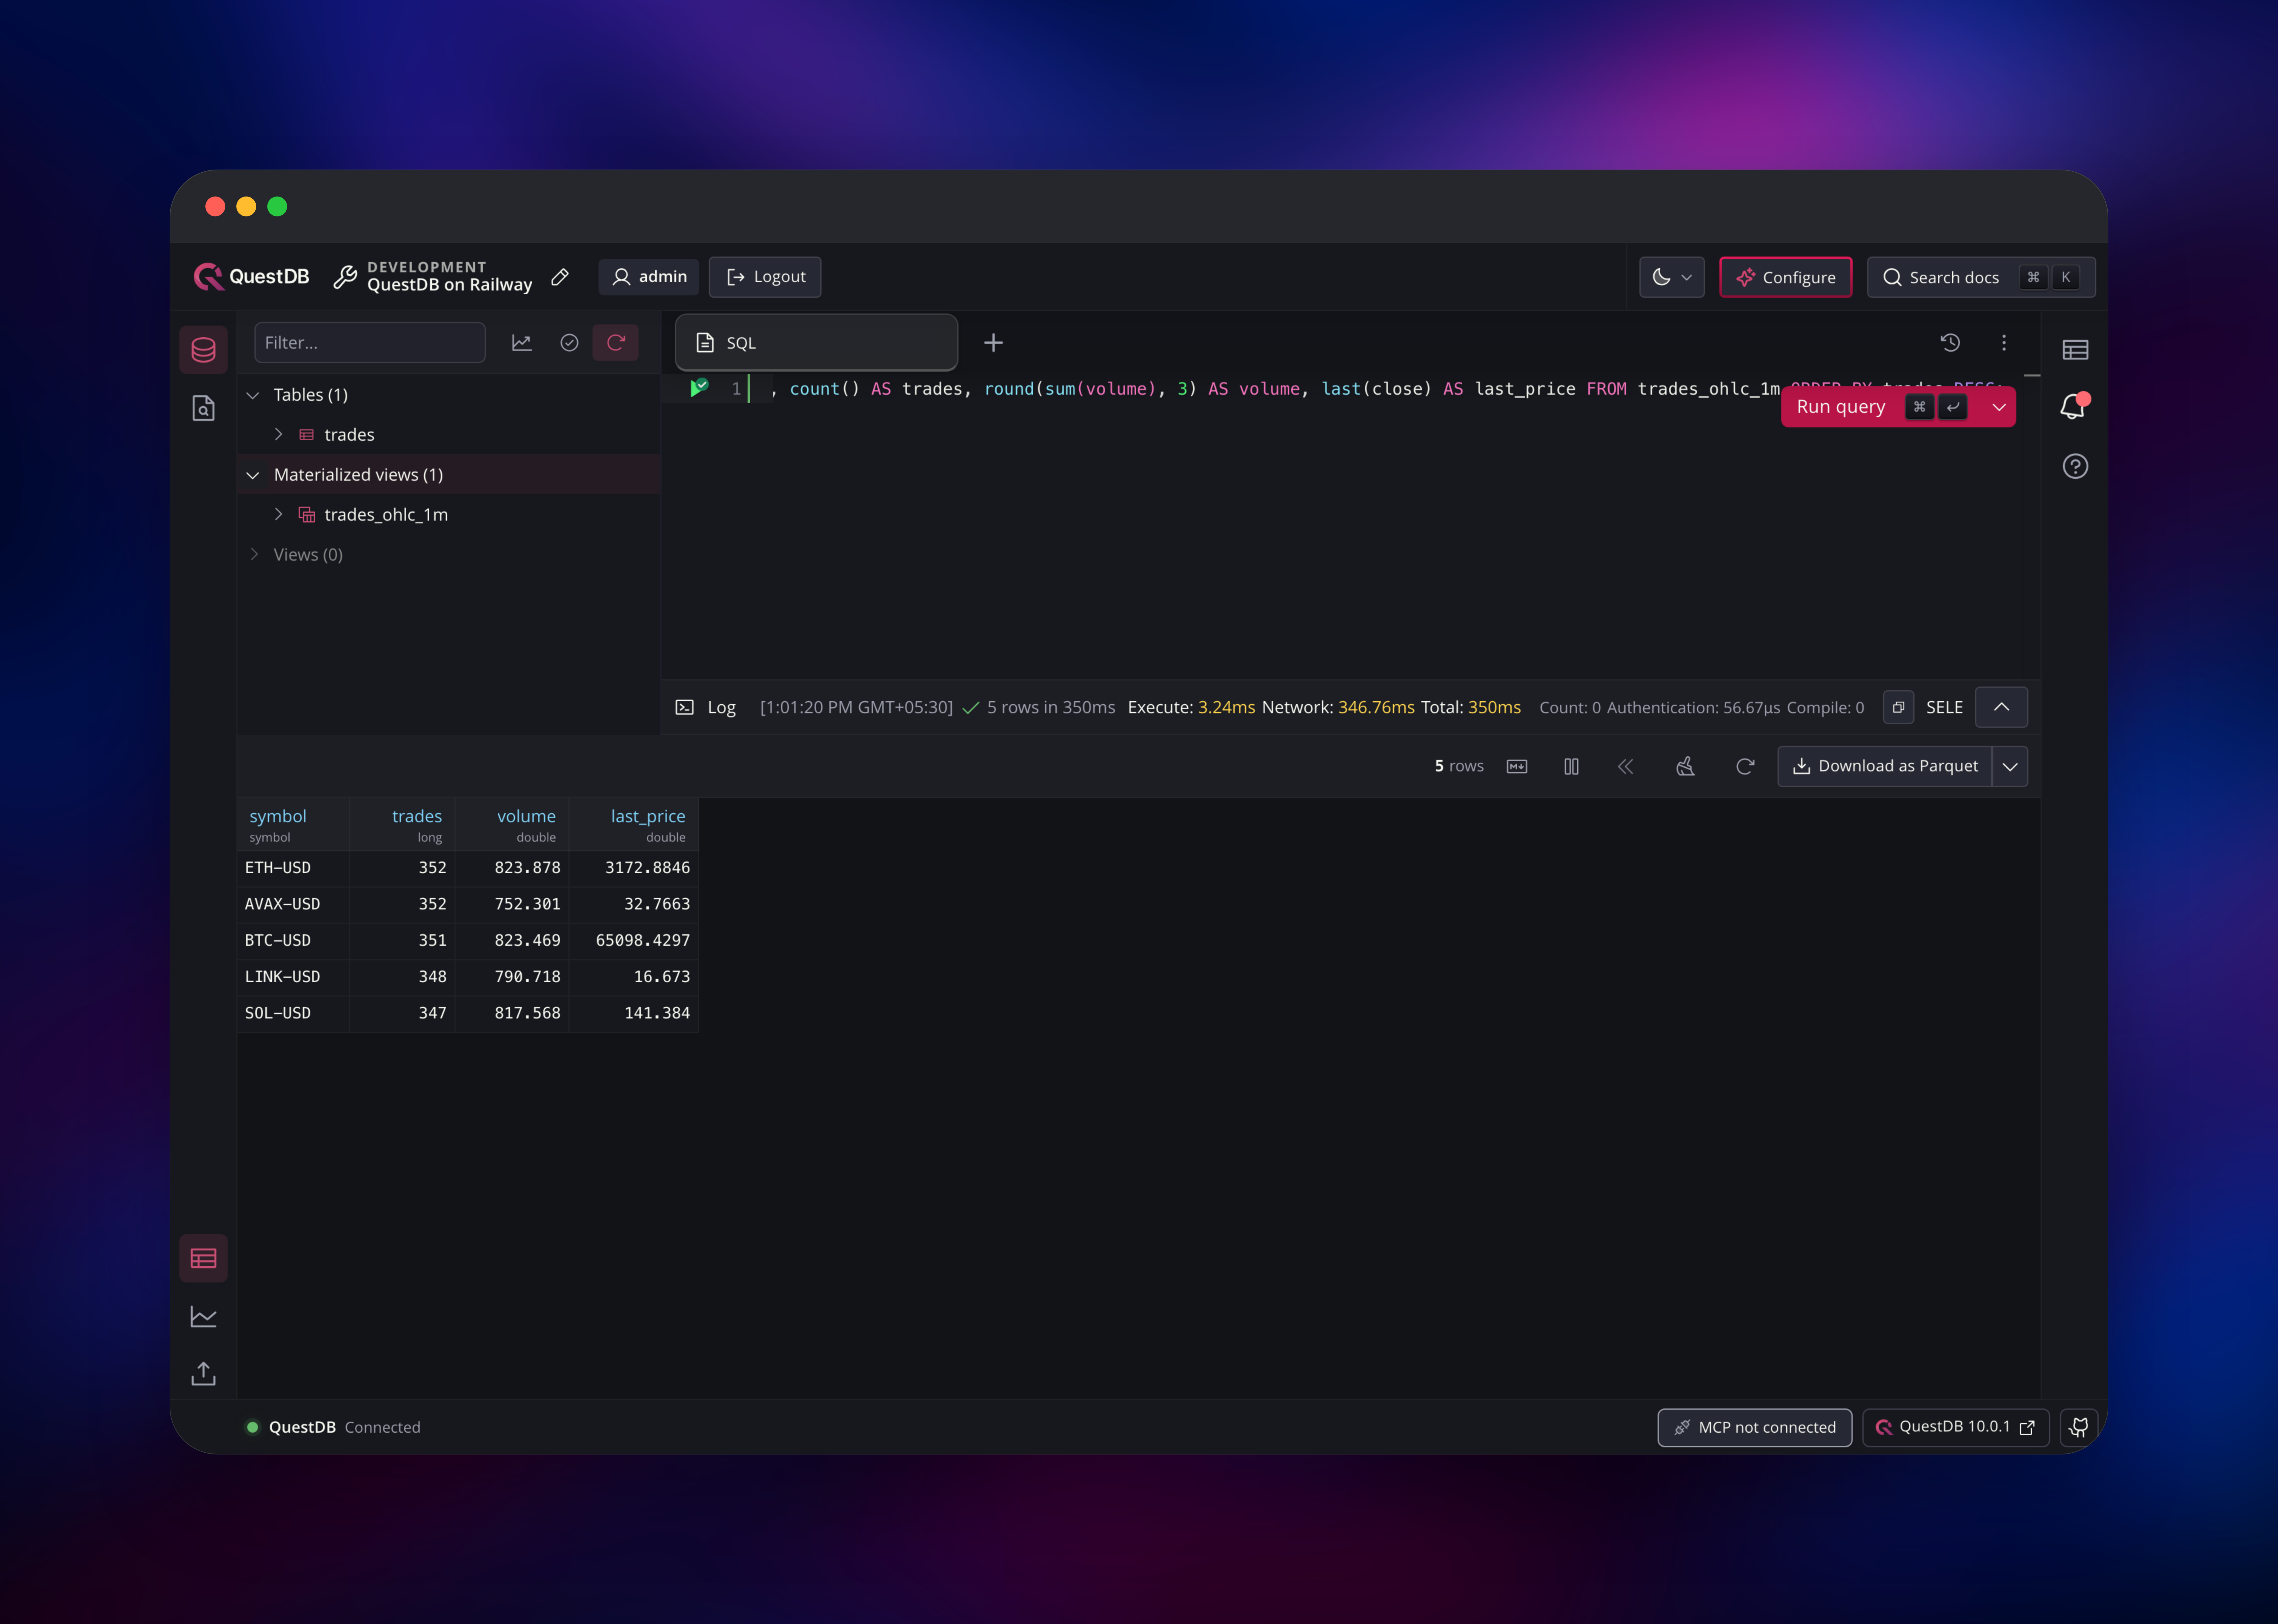Click the wrench icon beside DEVELOPMENT label
The width and height of the screenshot is (2278, 1624).
click(345, 277)
